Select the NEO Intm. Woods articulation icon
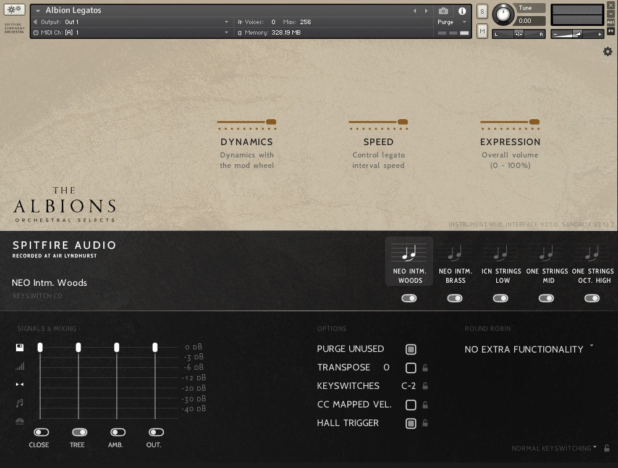Screen dimensions: 618x468 [x=409, y=253]
